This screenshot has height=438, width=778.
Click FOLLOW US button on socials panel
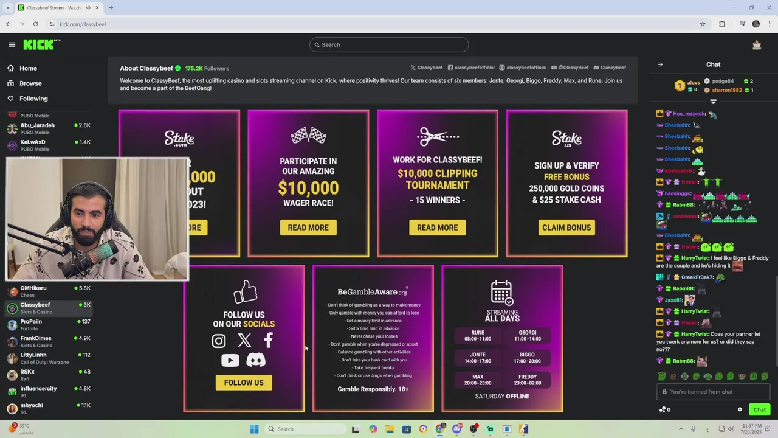click(244, 383)
